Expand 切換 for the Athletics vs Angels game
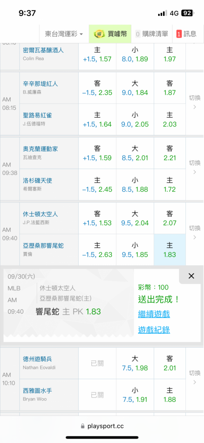Image resolution: width=204 pixels, height=443 pixels. pos(195,167)
